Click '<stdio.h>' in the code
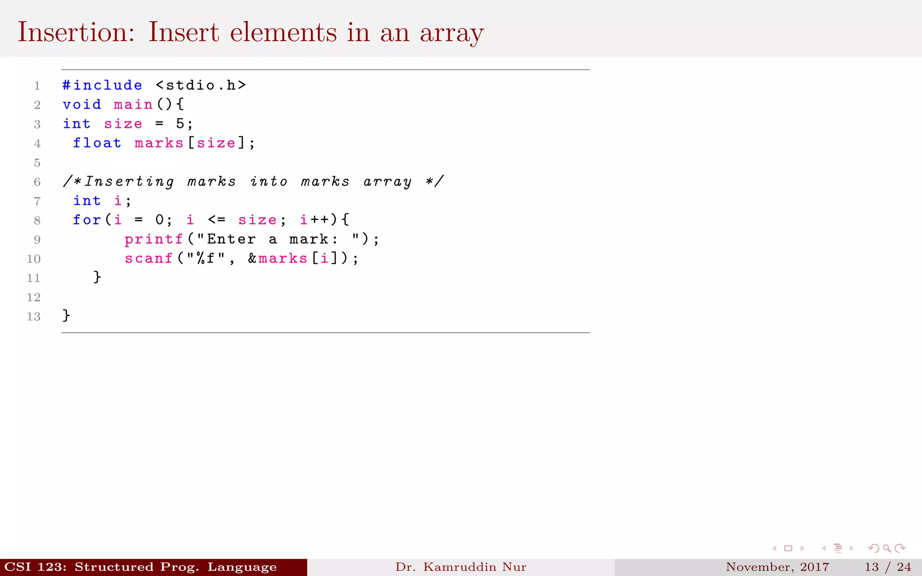 click(x=201, y=85)
